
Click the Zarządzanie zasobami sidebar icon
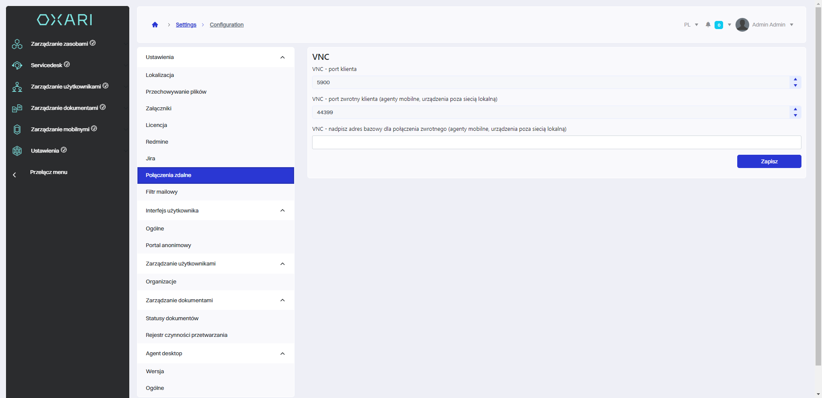[17, 44]
